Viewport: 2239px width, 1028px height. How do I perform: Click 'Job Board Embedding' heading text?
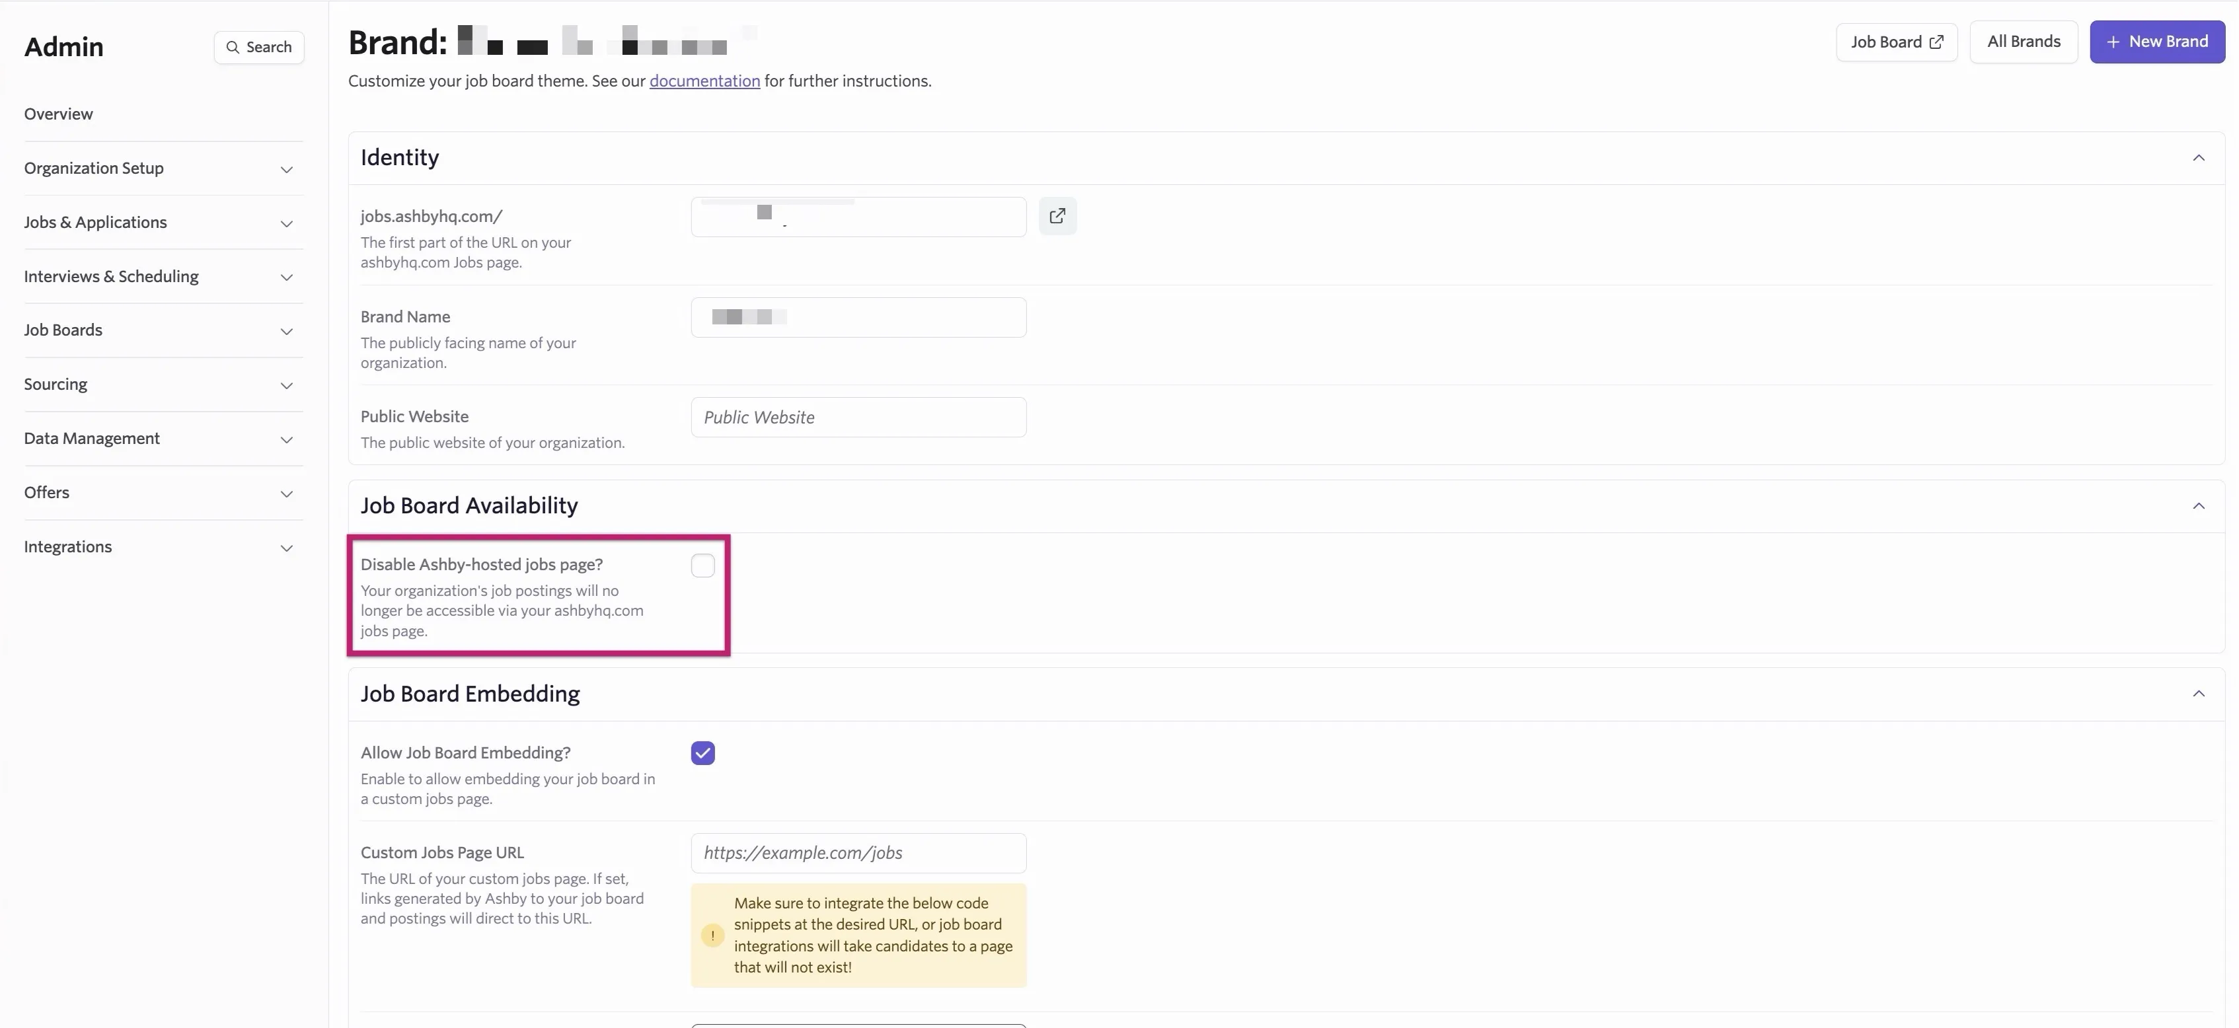coord(471,694)
